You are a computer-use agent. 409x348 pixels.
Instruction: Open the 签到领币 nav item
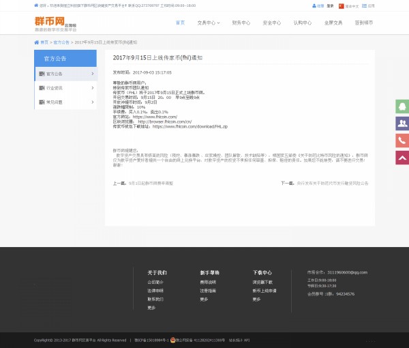click(364, 23)
